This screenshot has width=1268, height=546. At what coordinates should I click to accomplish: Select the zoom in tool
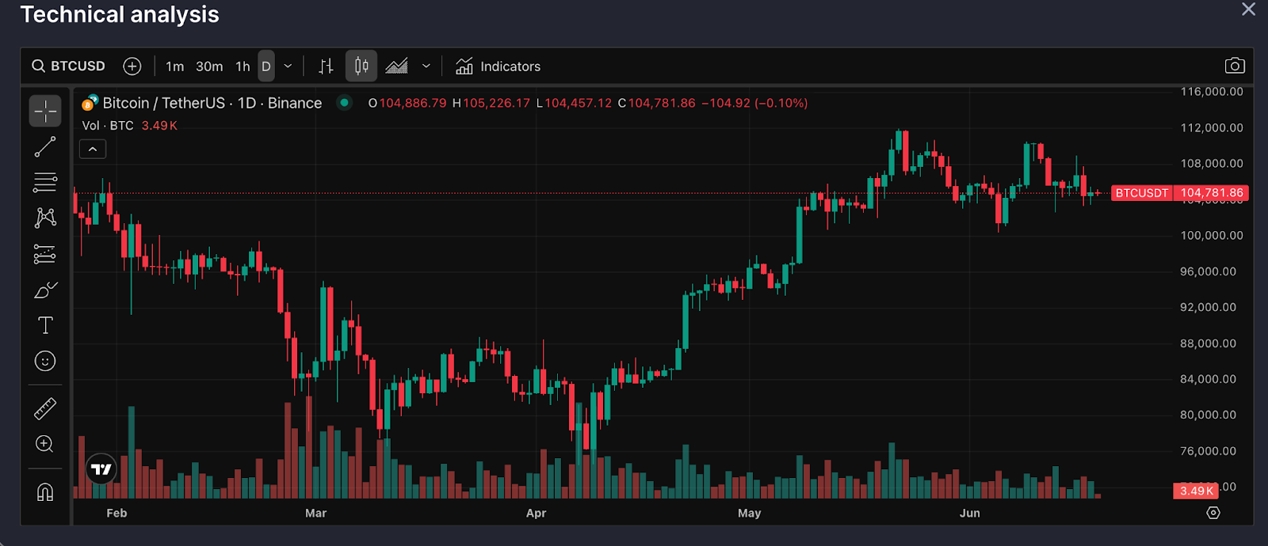[x=45, y=444]
